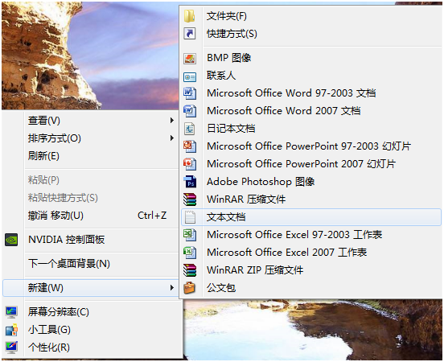Click the PowerPoint 97-2003 幻灯片 icon
This screenshot has height=362, width=444.
(x=190, y=146)
